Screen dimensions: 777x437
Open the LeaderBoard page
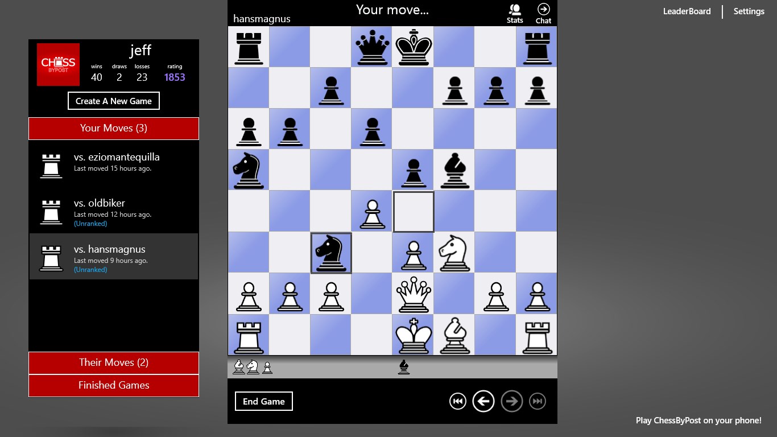(687, 11)
